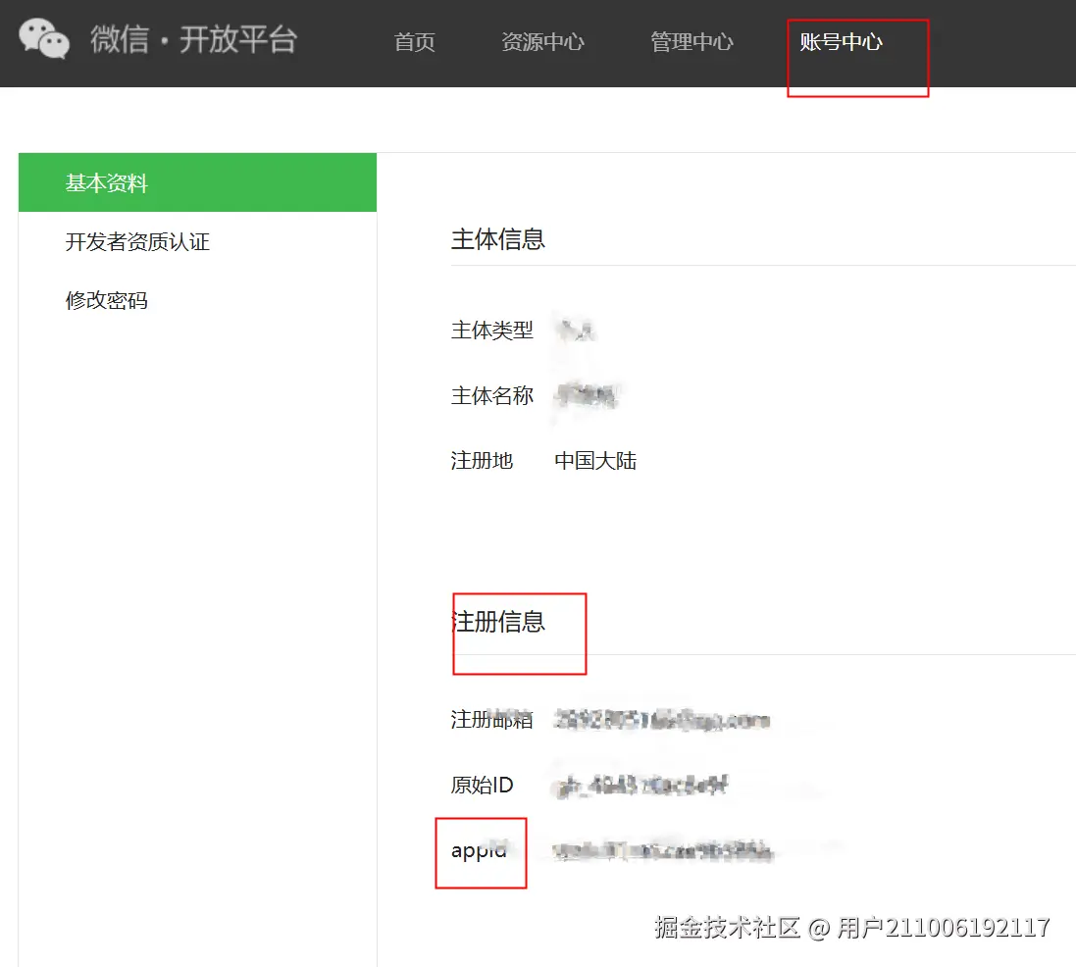Image resolution: width=1076 pixels, height=967 pixels.
Task: Click the 原始ID label
Action: (x=482, y=785)
